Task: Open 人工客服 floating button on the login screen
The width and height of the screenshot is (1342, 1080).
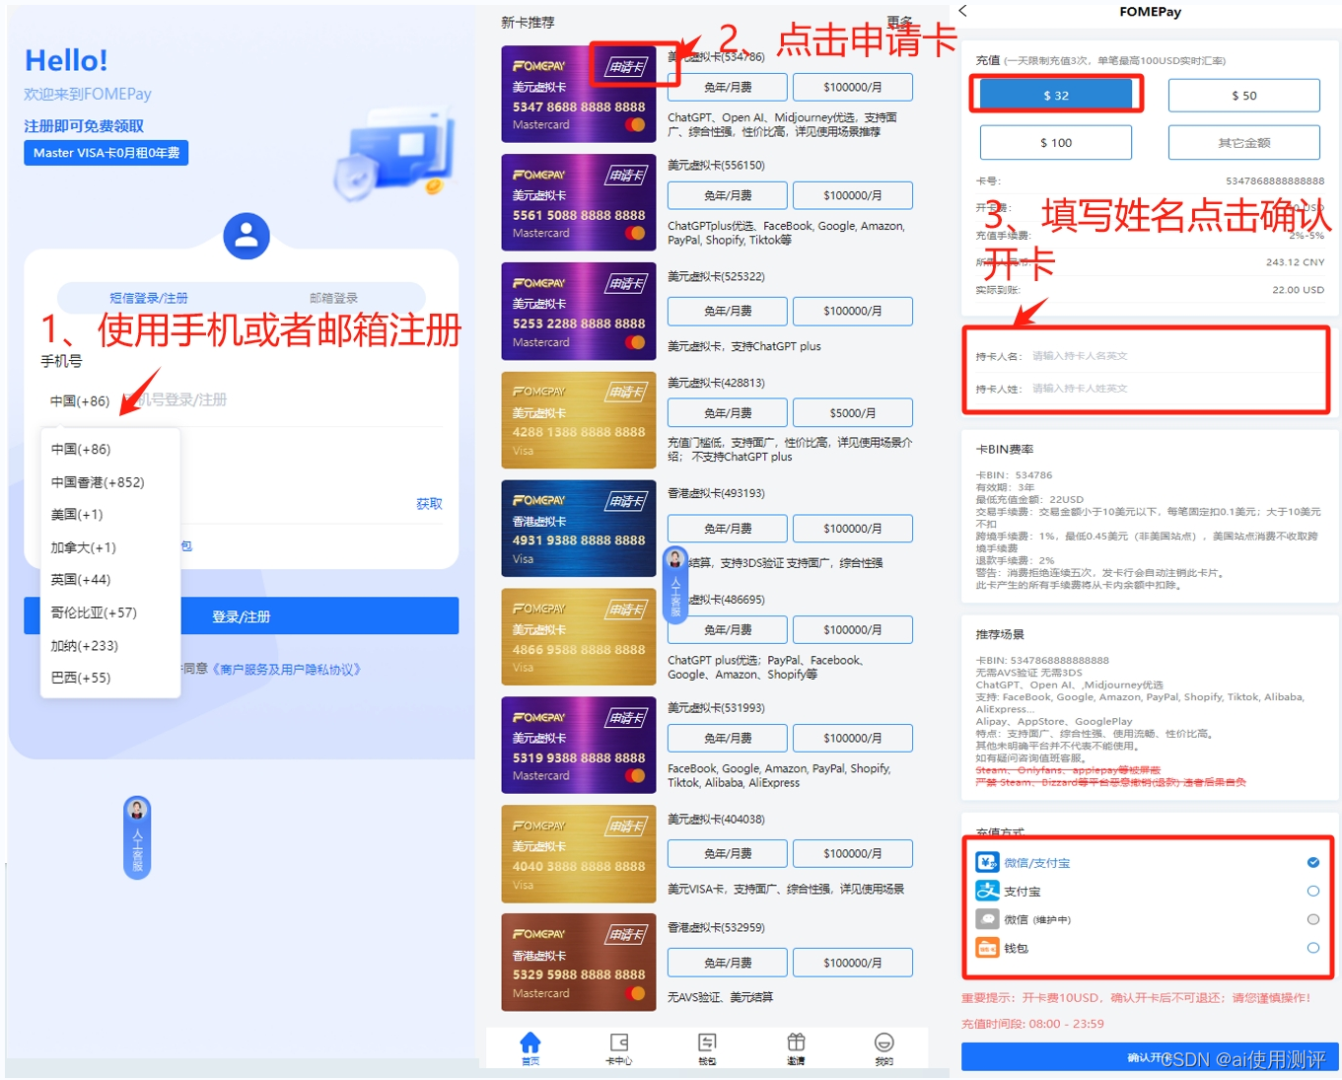Action: pos(137,837)
